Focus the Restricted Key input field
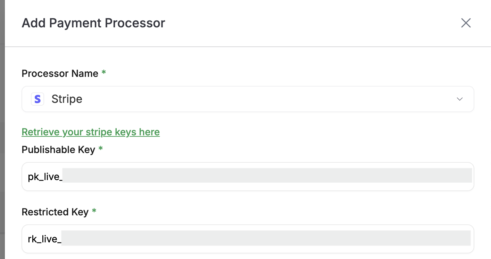This screenshot has width=491, height=259. pyautogui.click(x=248, y=239)
